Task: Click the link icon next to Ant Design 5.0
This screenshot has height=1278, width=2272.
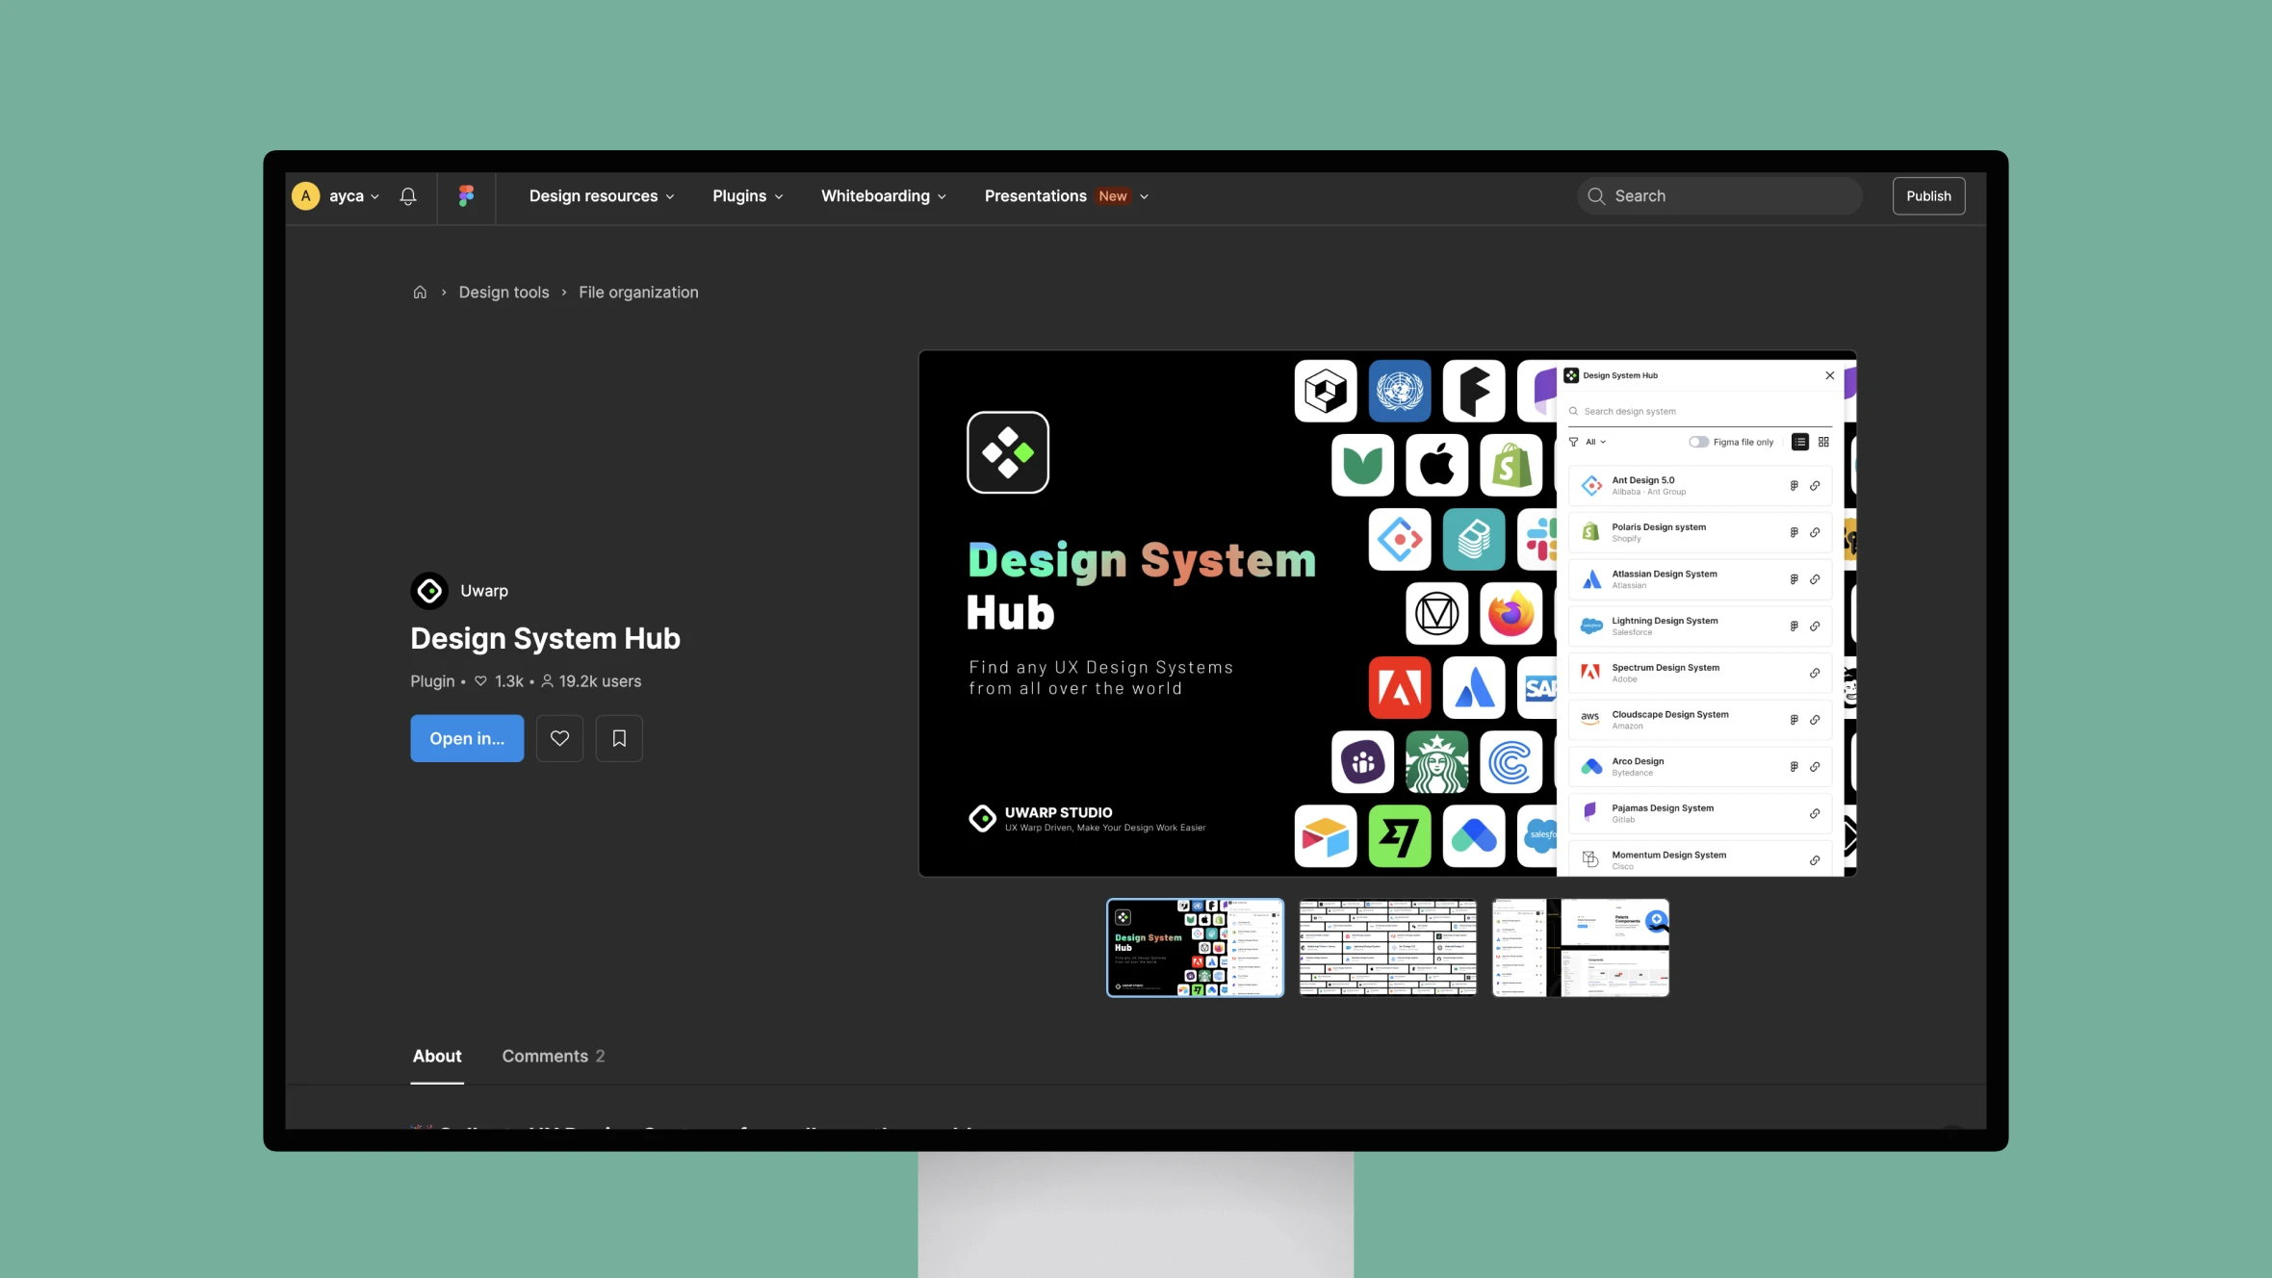Action: 1813,484
